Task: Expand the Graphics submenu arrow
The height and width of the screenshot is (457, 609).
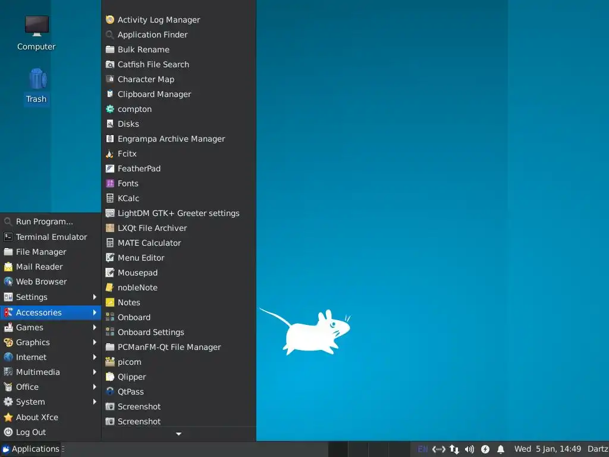Action: 95,342
